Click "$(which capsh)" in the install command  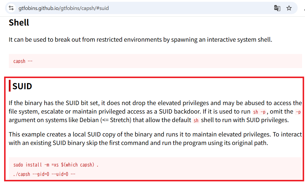(78, 165)
